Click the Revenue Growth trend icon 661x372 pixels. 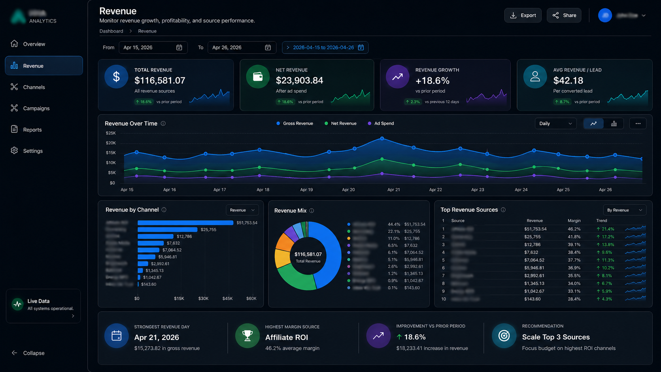coord(397,77)
